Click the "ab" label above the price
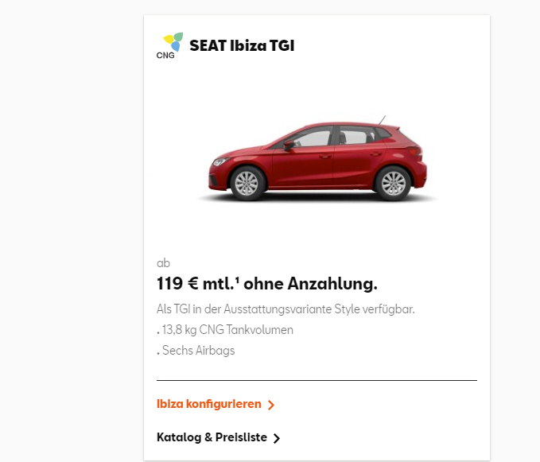The width and height of the screenshot is (540, 462). [163, 262]
